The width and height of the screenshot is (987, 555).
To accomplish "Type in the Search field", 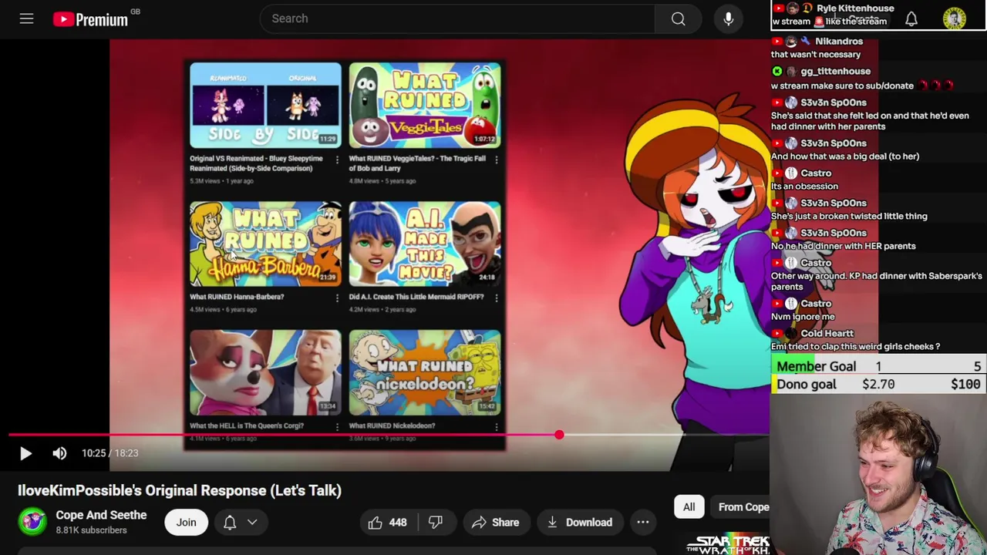I will click(457, 18).
